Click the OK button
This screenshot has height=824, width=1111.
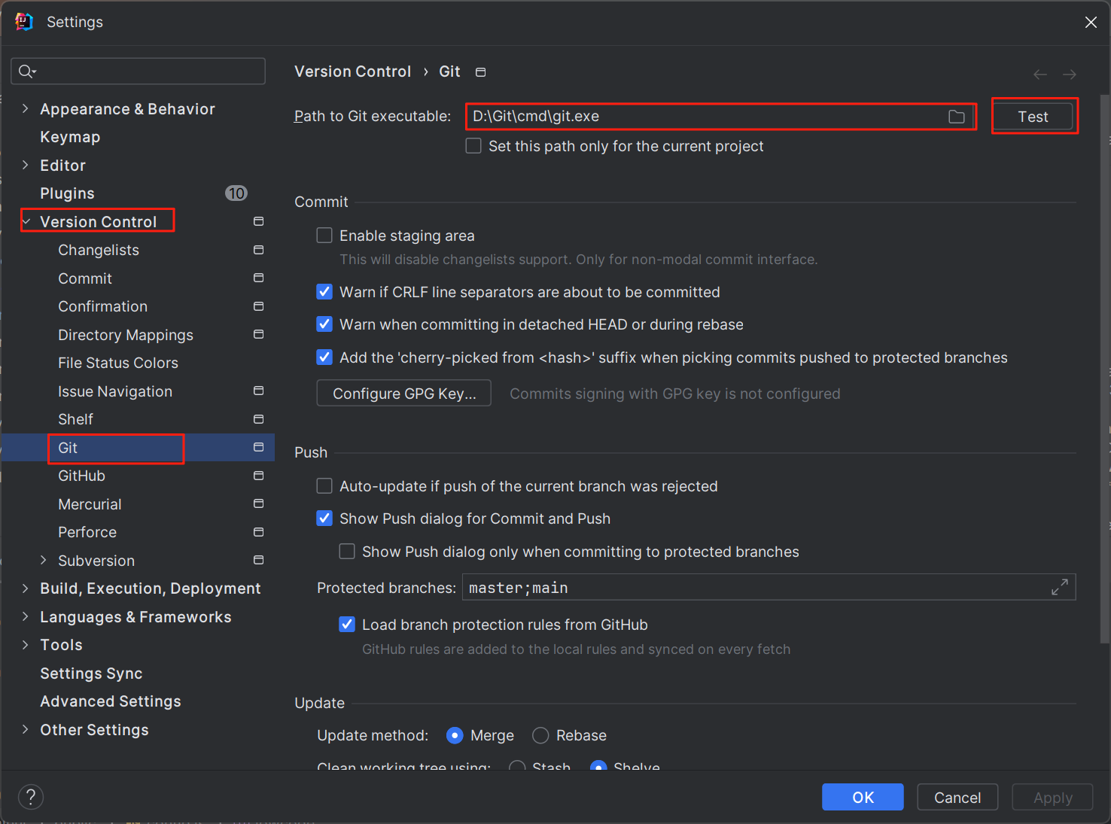click(863, 797)
